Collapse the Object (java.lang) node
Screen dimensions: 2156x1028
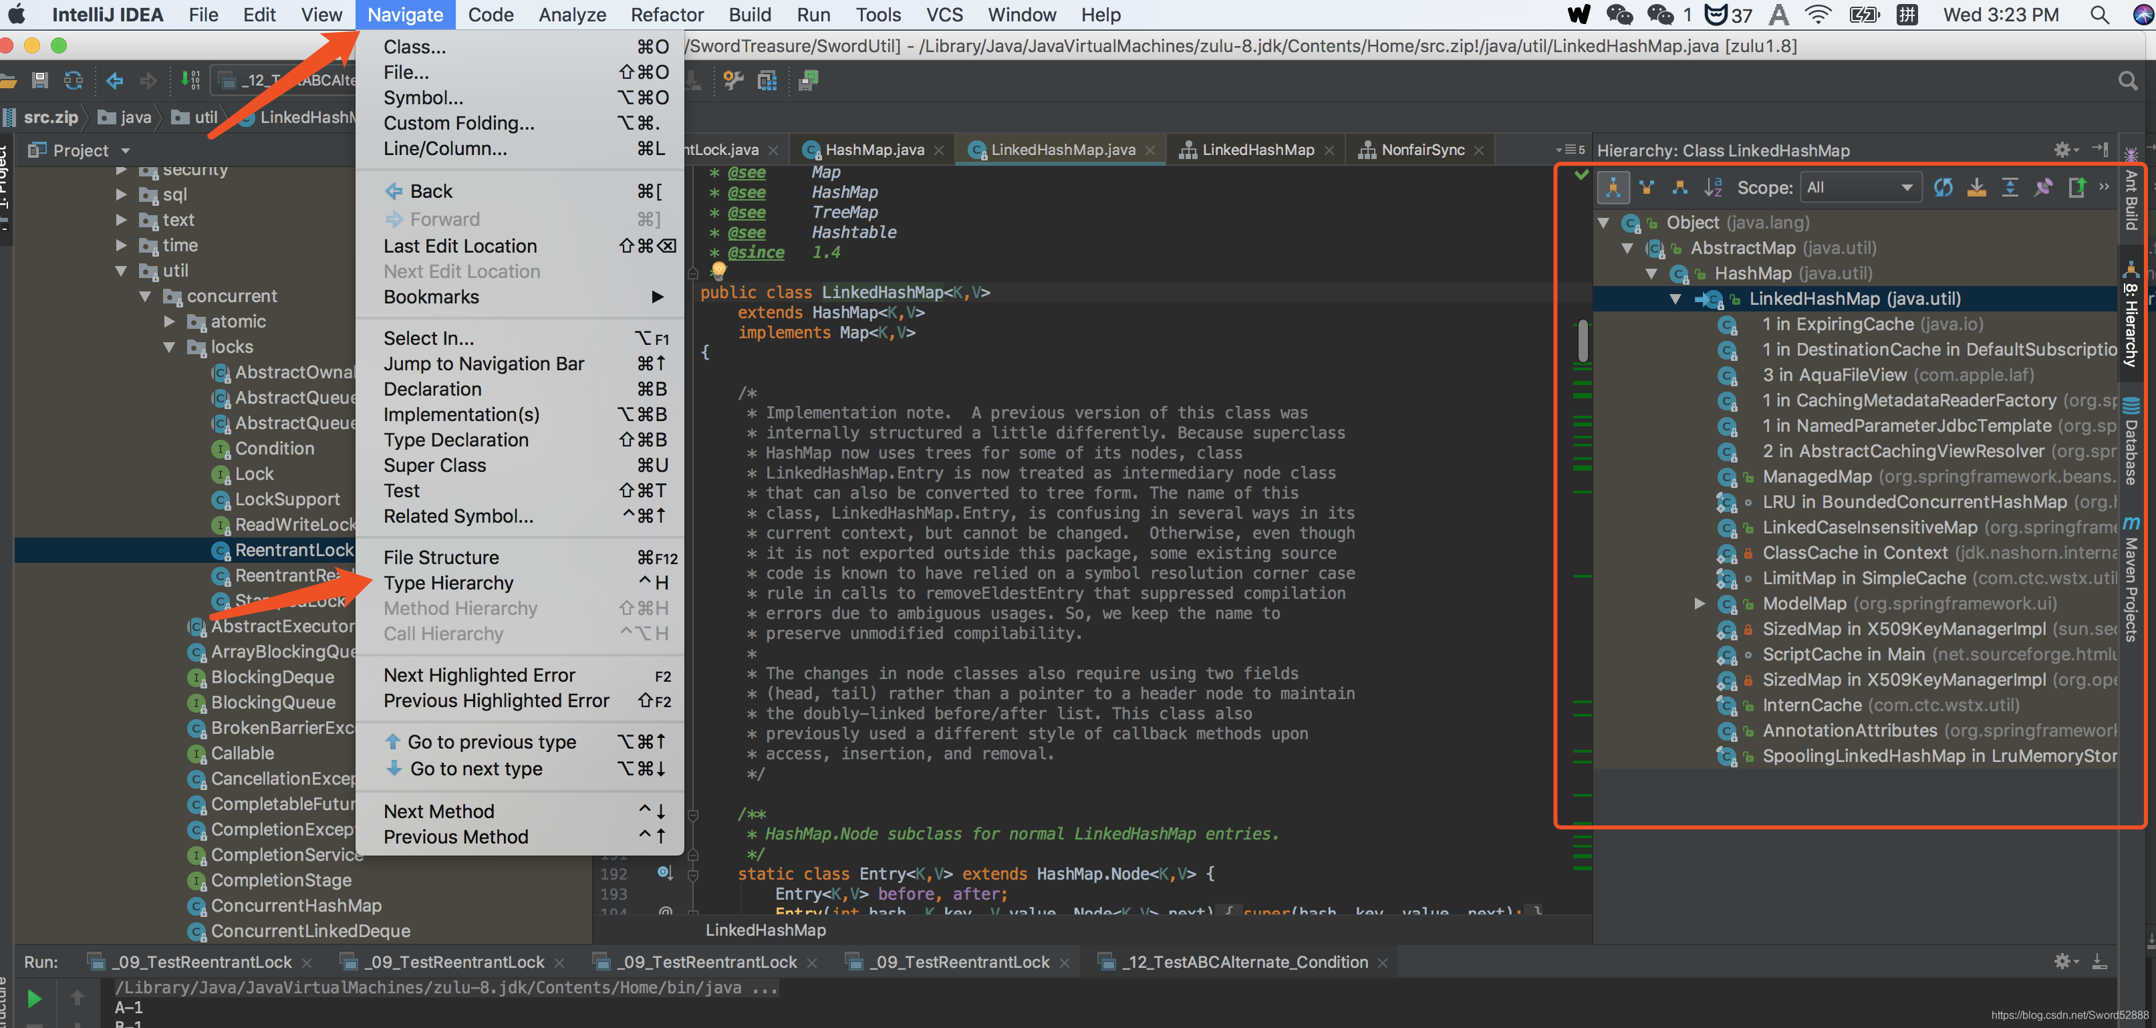pos(1603,223)
